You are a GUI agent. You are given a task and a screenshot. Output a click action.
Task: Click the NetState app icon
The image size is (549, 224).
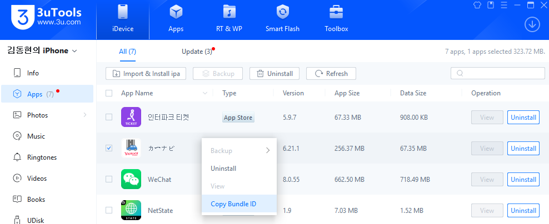tap(131, 211)
